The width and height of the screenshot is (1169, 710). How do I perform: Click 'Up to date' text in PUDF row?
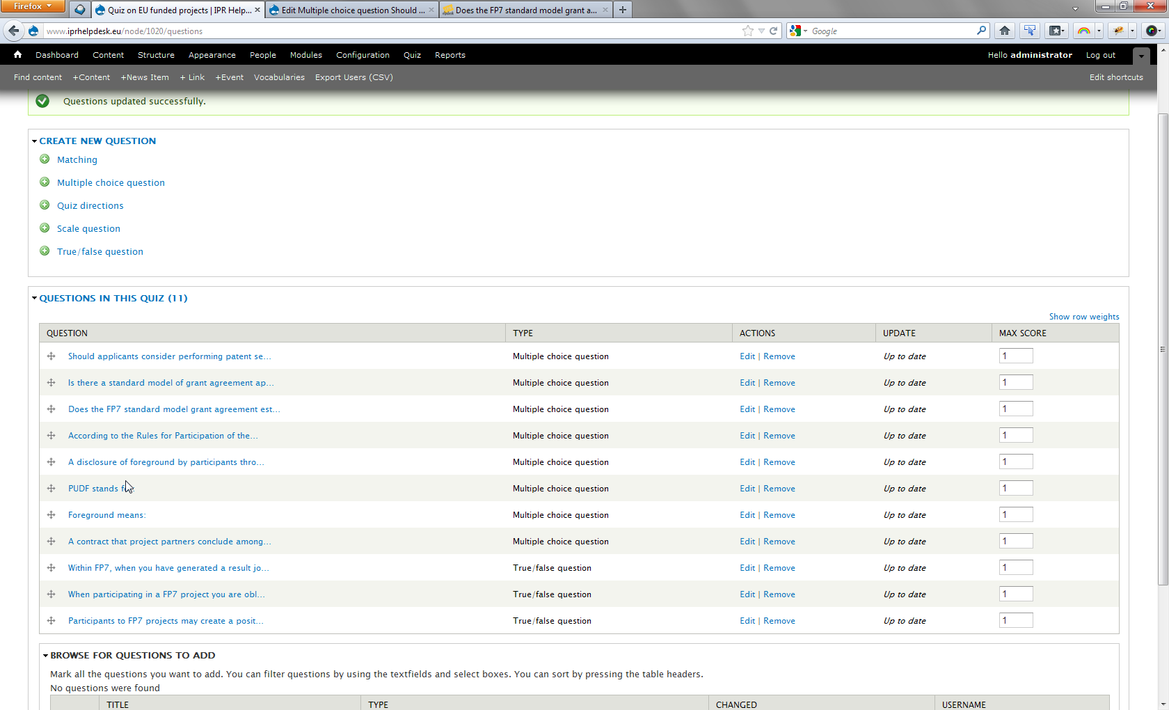pyautogui.click(x=905, y=489)
